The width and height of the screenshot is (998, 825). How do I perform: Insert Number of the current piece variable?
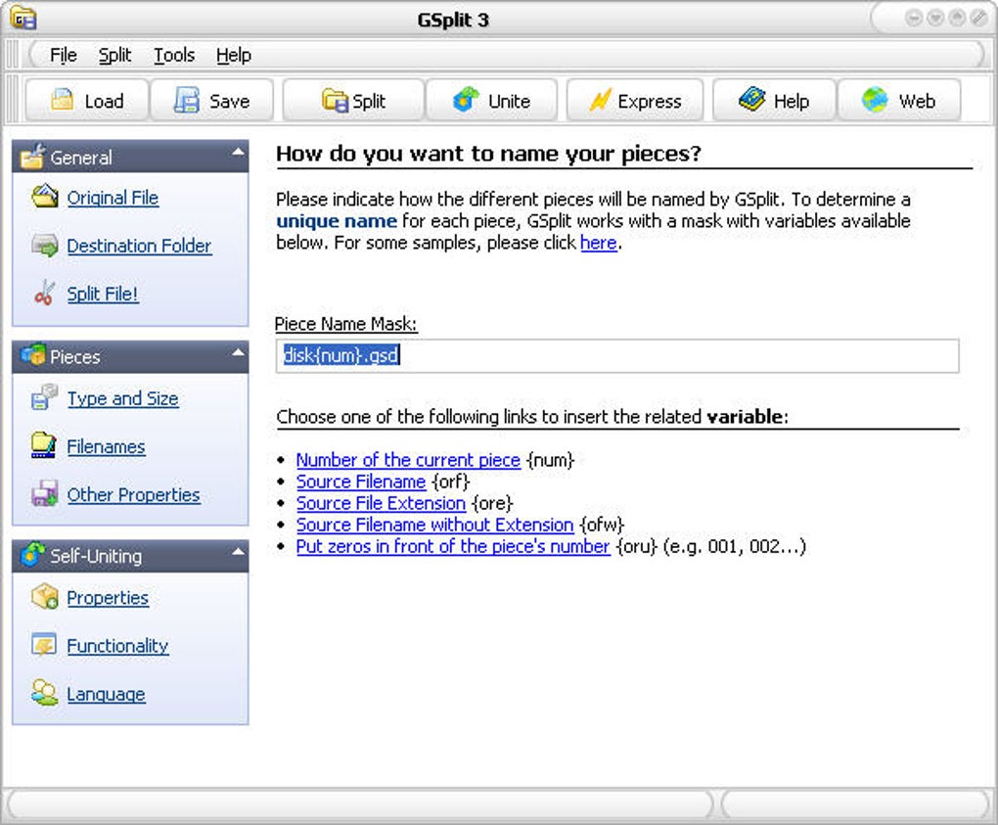408,460
